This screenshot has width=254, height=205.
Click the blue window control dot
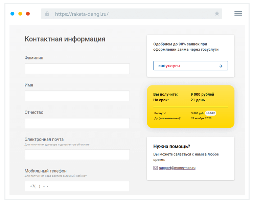13,14
